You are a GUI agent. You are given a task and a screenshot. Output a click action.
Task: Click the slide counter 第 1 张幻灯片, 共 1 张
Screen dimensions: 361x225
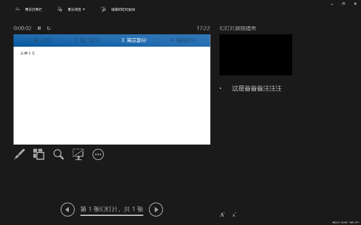112,209
